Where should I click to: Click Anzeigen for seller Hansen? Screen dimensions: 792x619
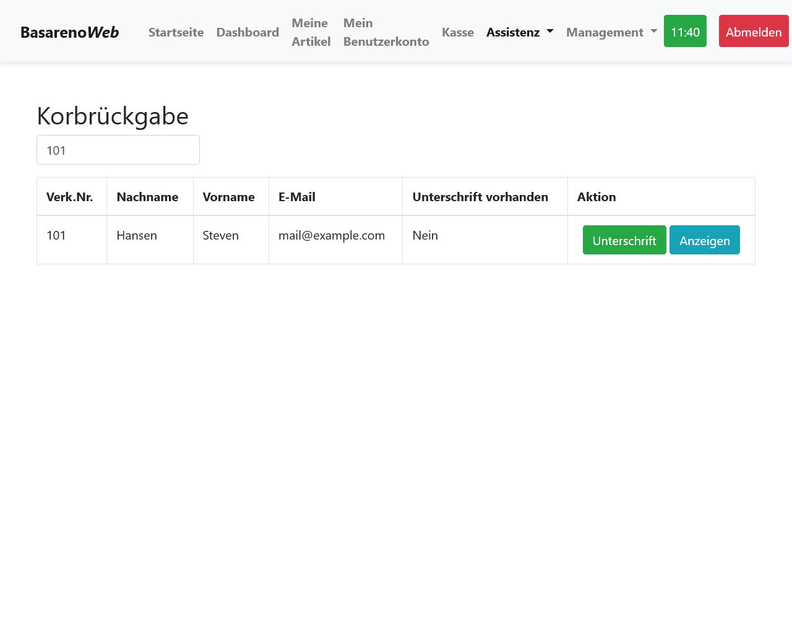tap(704, 240)
